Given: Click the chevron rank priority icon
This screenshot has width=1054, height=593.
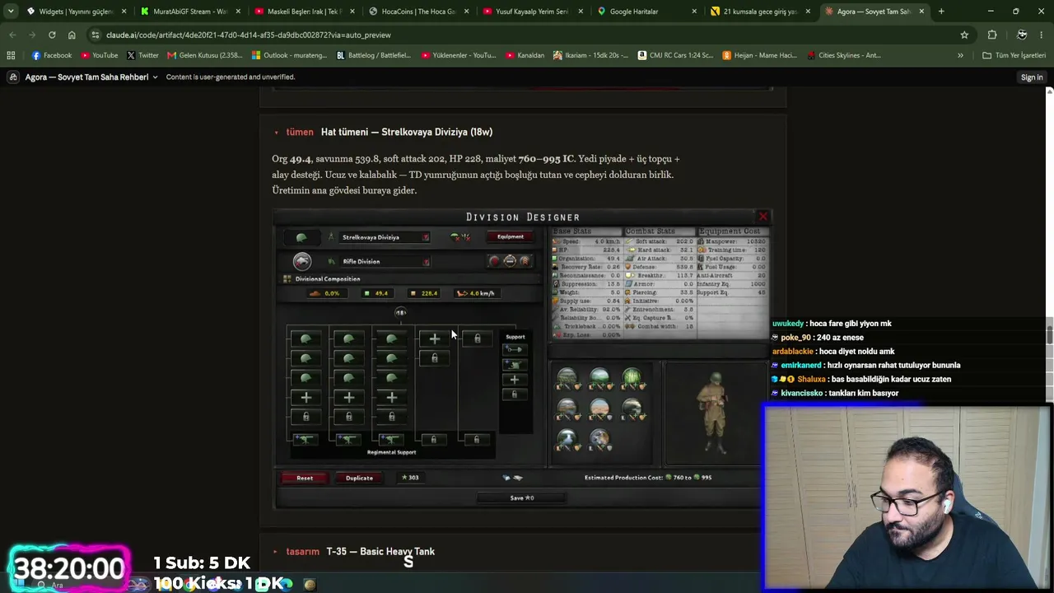Looking at the screenshot, I should click(525, 261).
